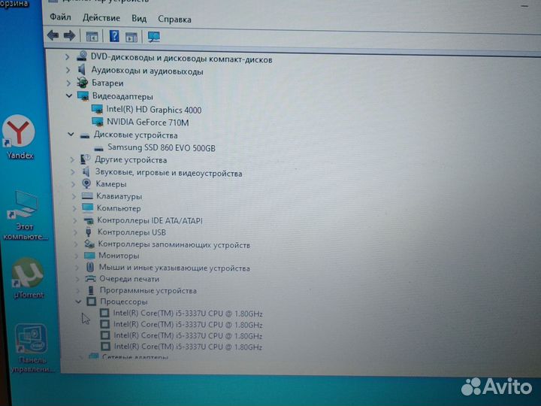The height and width of the screenshot is (406, 541).
Task: Select Intel(R) HD Graphics 4000 device
Action: pos(153,110)
